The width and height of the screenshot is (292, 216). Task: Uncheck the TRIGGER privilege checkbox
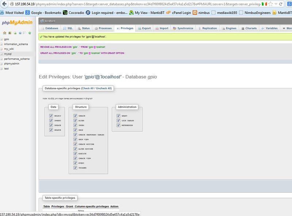tap(75, 168)
